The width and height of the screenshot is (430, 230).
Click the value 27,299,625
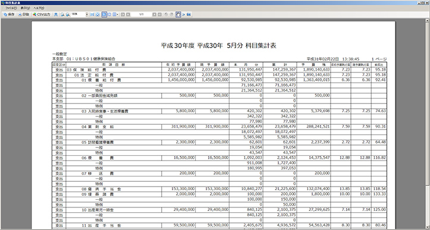tap(319, 209)
